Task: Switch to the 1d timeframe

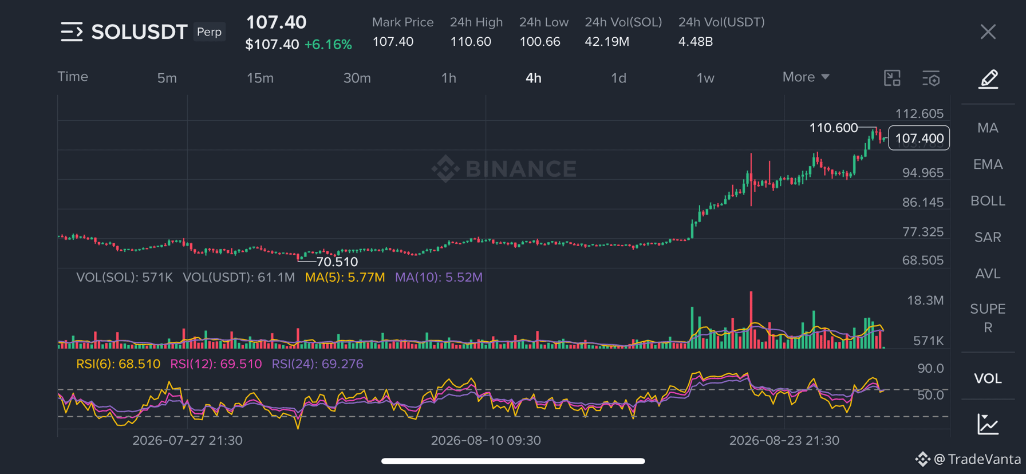Action: click(x=618, y=78)
